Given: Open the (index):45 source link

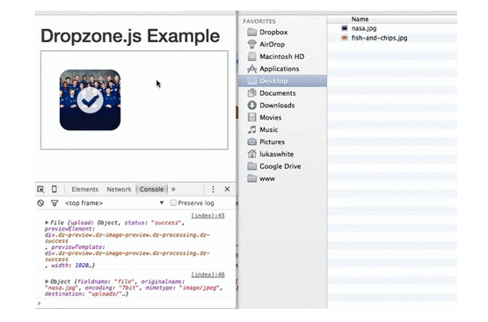Looking at the screenshot, I should point(208,216).
